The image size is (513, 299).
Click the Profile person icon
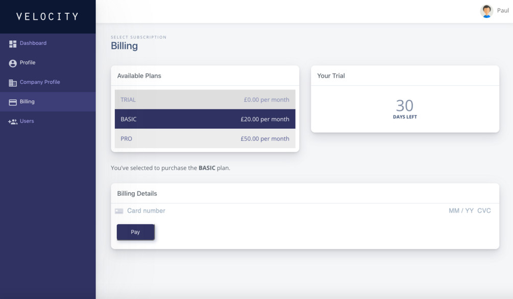[x=13, y=63]
